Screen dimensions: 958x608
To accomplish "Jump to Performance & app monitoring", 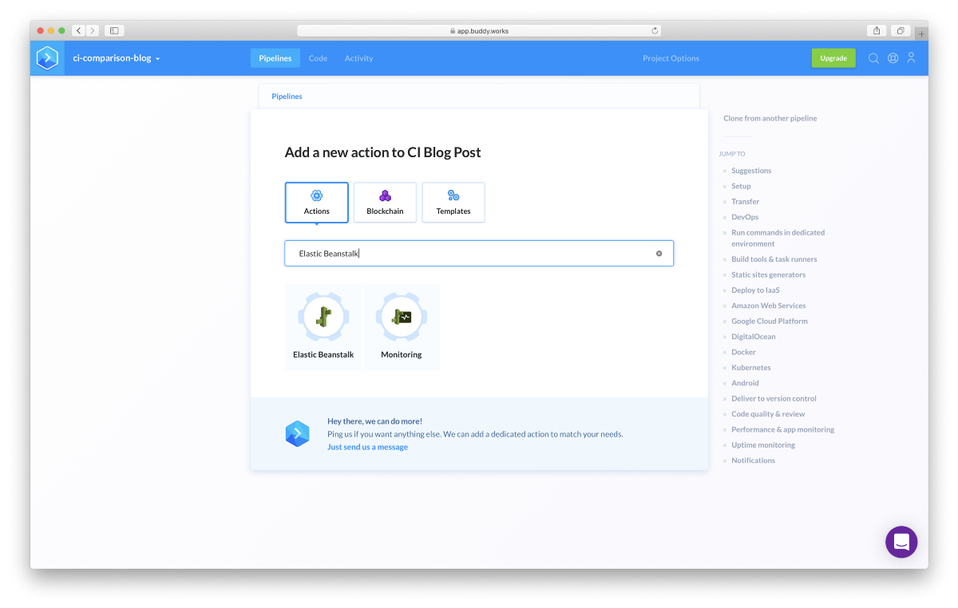I will pyautogui.click(x=782, y=429).
